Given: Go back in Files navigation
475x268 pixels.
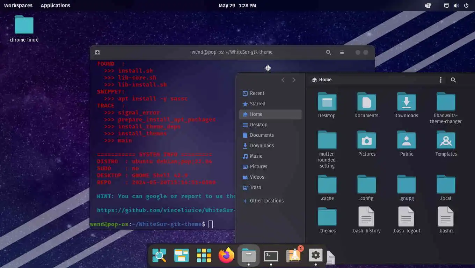Looking at the screenshot, I should pyautogui.click(x=283, y=80).
